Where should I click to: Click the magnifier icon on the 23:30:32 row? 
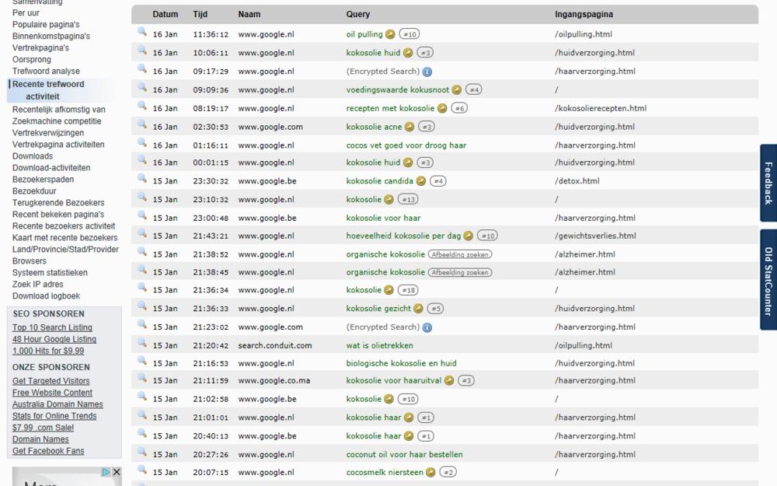(x=141, y=179)
